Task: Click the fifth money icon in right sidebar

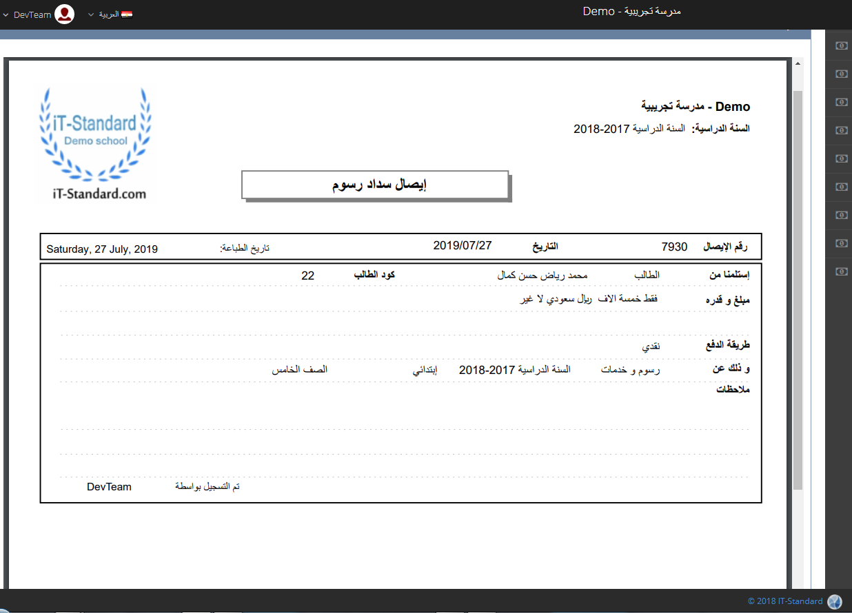Action: point(841,158)
